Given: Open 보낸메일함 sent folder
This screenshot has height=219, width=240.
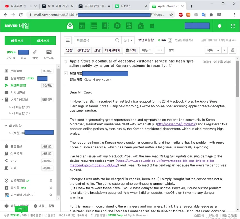Looking at the screenshot, I should coord(18,85).
